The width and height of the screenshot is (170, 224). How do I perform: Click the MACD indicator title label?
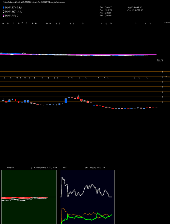[10, 168]
